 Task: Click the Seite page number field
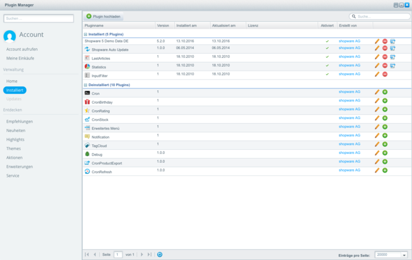click(118, 255)
